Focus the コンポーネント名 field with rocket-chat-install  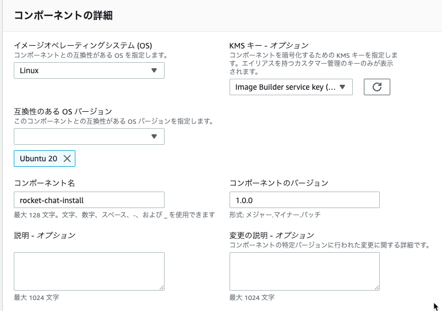(89, 200)
